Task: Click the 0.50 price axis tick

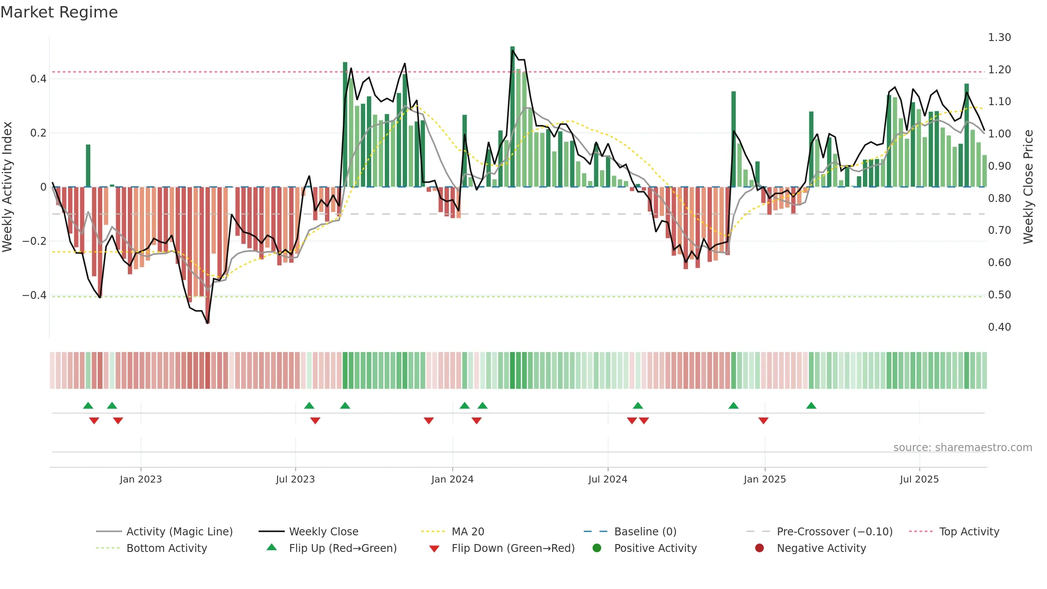Action: [x=999, y=294]
